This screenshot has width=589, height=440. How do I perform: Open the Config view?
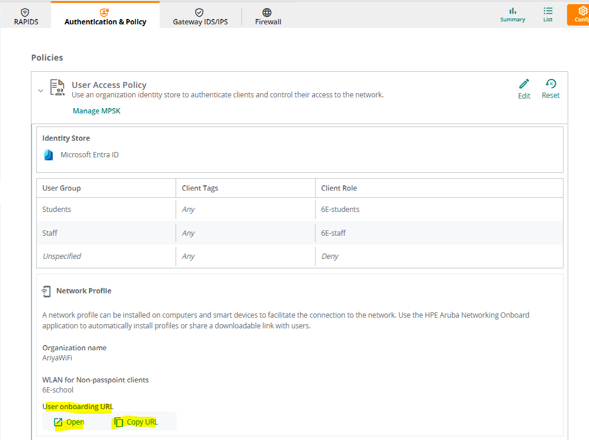point(578,15)
